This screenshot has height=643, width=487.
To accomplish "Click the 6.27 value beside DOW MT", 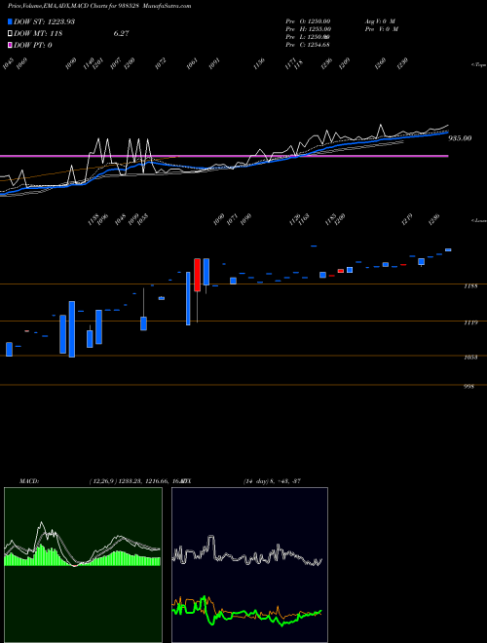I will (x=122, y=34).
